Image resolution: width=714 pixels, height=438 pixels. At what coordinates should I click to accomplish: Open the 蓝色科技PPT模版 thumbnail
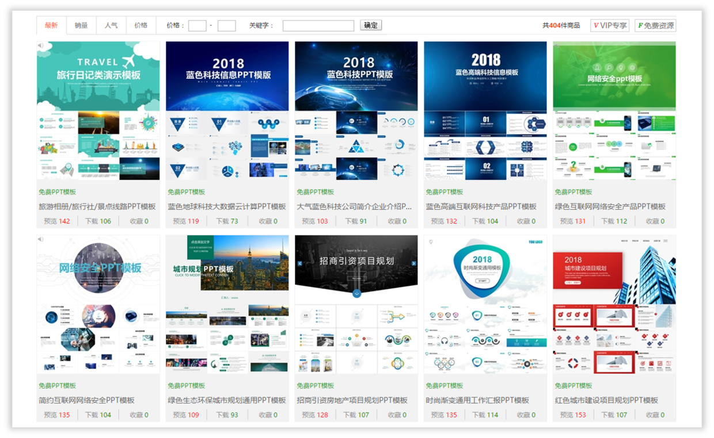356,111
